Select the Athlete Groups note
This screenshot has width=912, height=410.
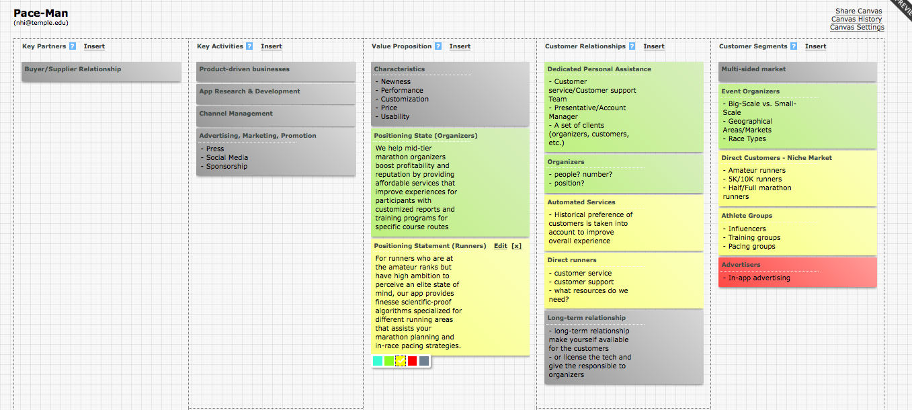pos(798,232)
